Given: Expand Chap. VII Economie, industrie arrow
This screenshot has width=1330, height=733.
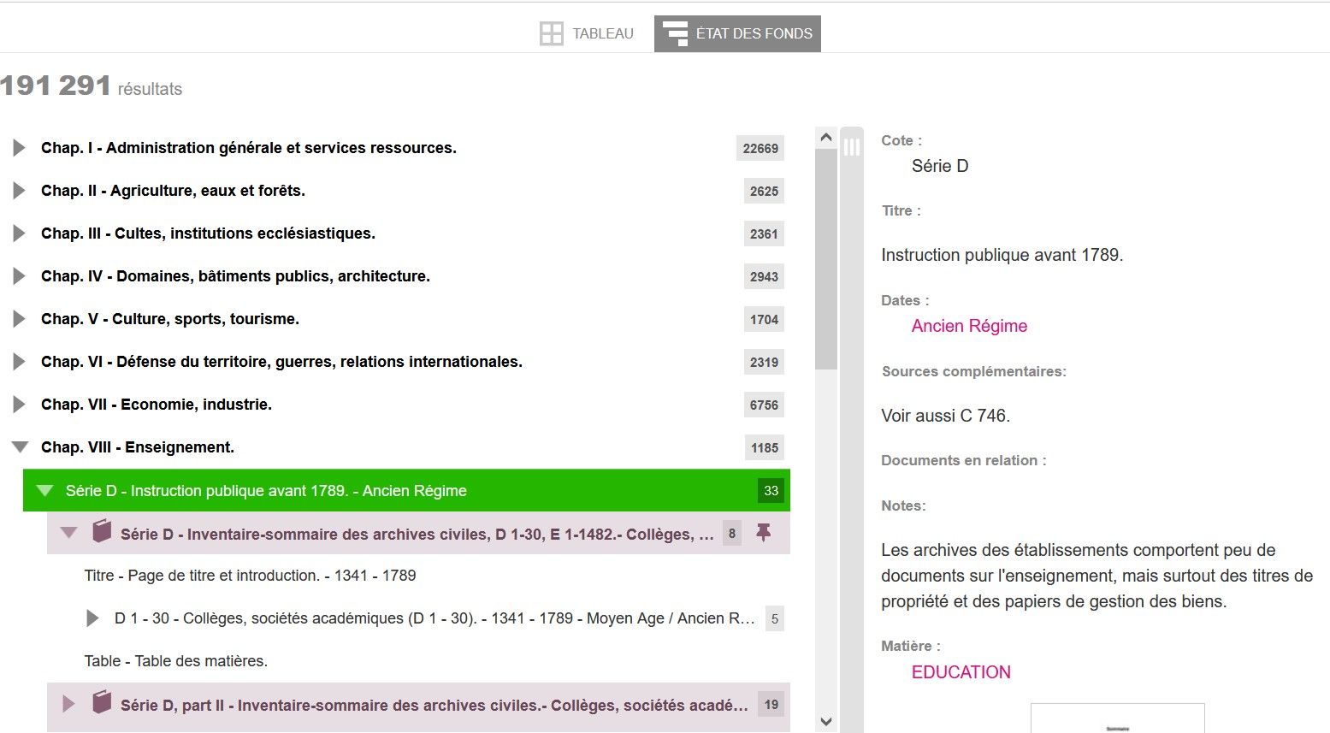Looking at the screenshot, I should pos(19,405).
